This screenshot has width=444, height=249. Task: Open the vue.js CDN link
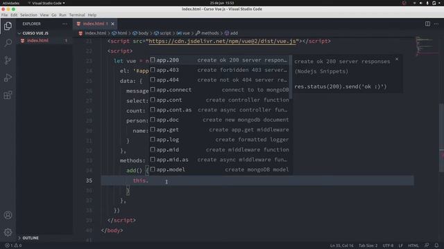(223, 41)
